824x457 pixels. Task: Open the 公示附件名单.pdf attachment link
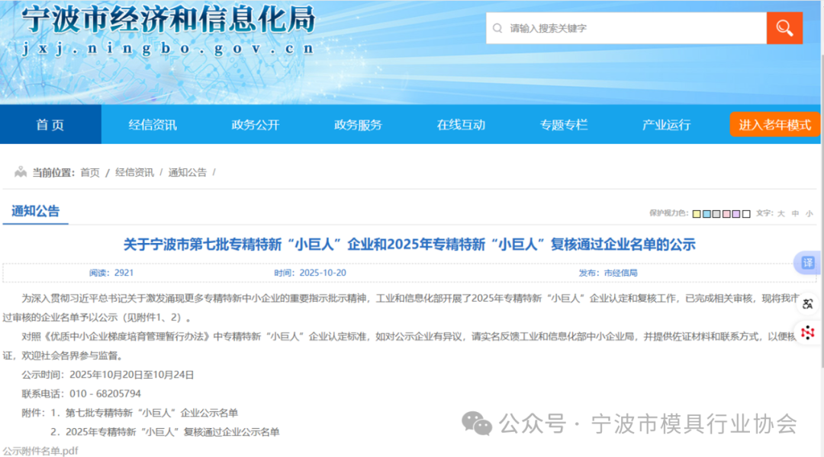(40, 450)
